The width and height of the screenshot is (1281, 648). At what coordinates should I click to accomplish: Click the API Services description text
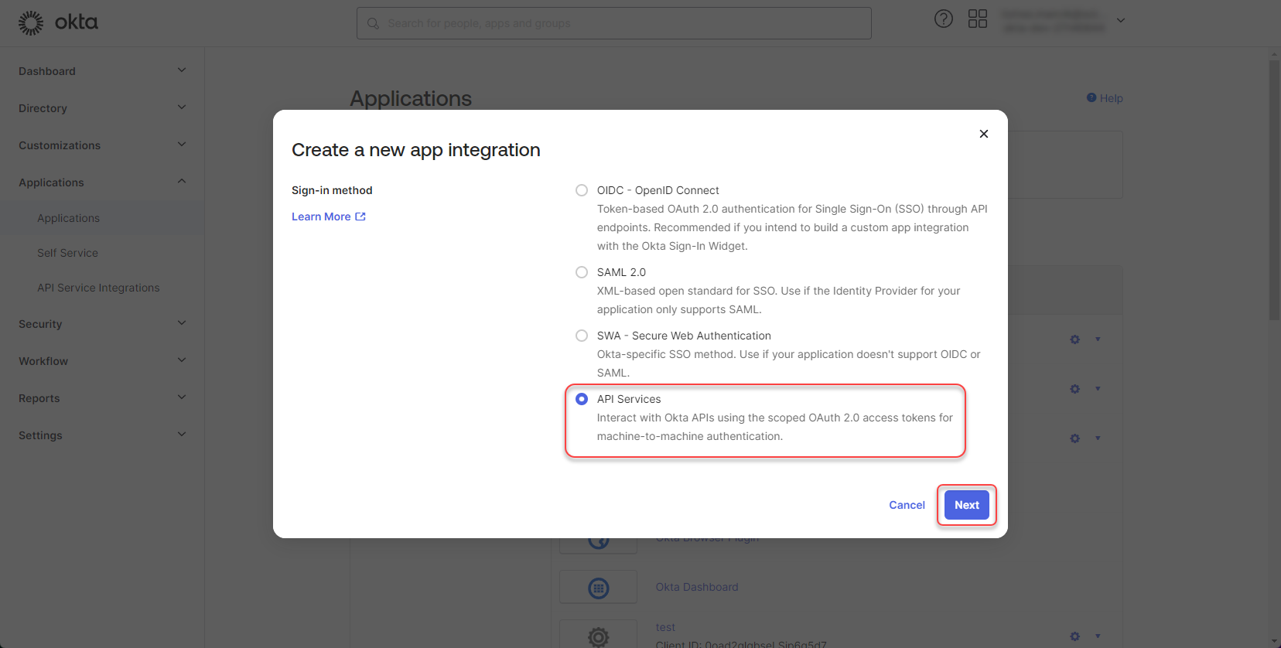tap(774, 427)
